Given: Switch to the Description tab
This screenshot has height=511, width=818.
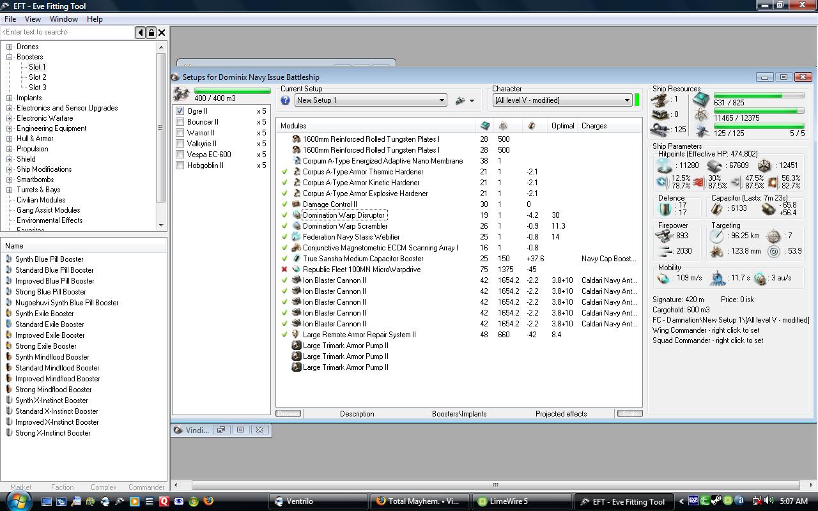Looking at the screenshot, I should [357, 414].
